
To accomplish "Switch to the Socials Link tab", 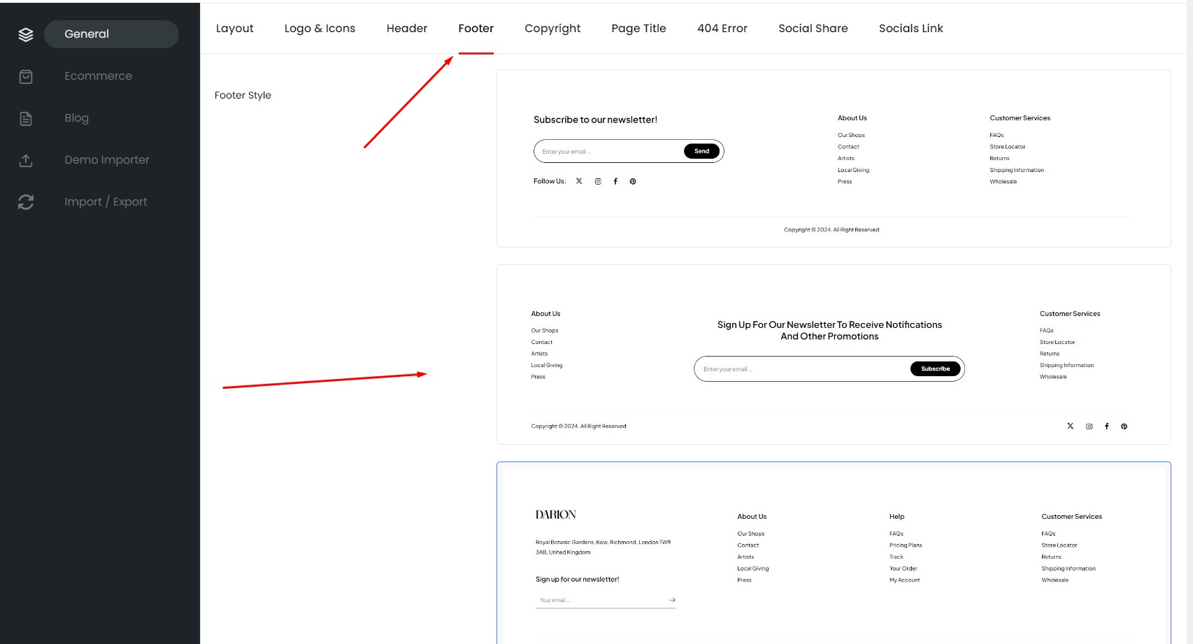I will (x=910, y=29).
